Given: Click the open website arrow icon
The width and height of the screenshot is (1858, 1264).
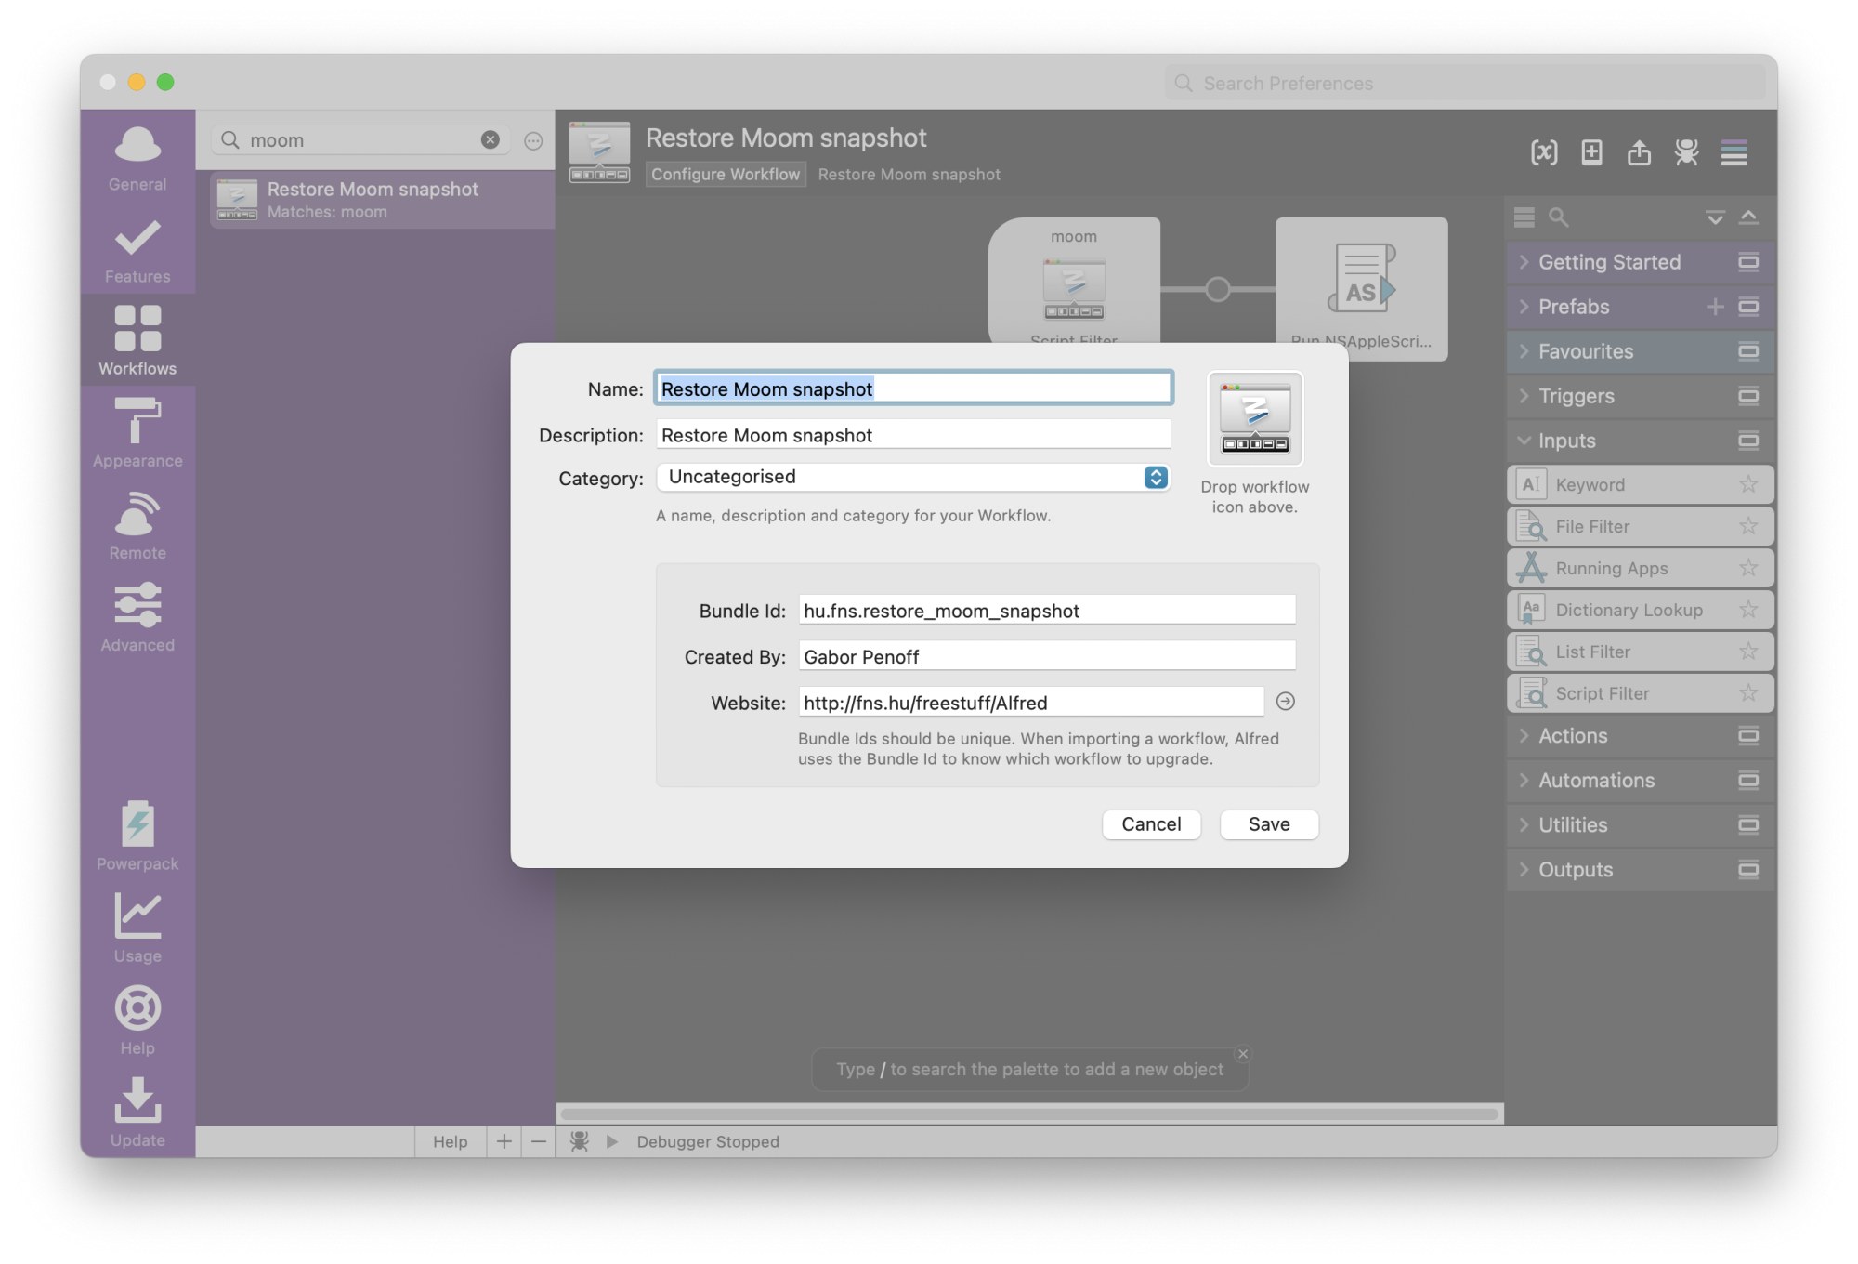Looking at the screenshot, I should pyautogui.click(x=1285, y=702).
